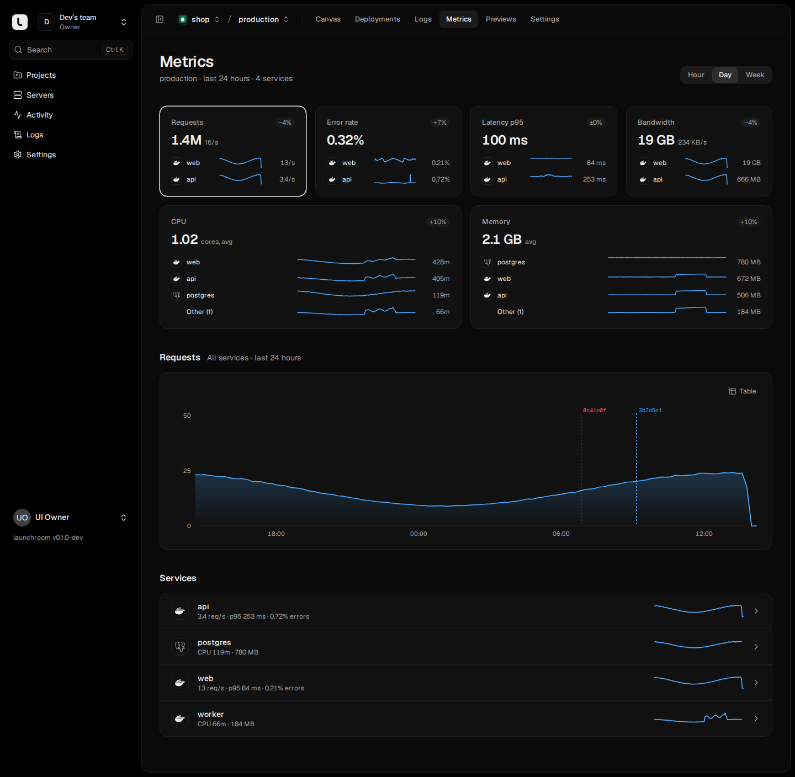Expand the api service row chevron
This screenshot has height=777, width=795.
(x=756, y=611)
